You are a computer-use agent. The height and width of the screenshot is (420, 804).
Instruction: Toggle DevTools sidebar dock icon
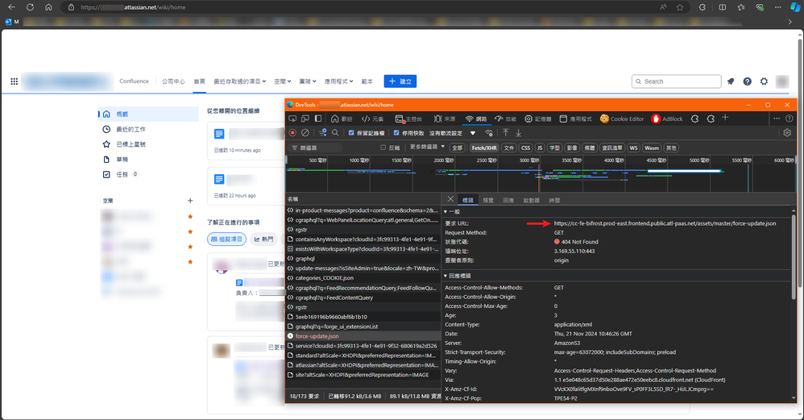pos(318,119)
